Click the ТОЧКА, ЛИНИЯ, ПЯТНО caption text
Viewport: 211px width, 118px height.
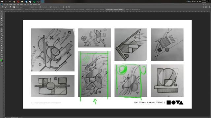point(151,103)
